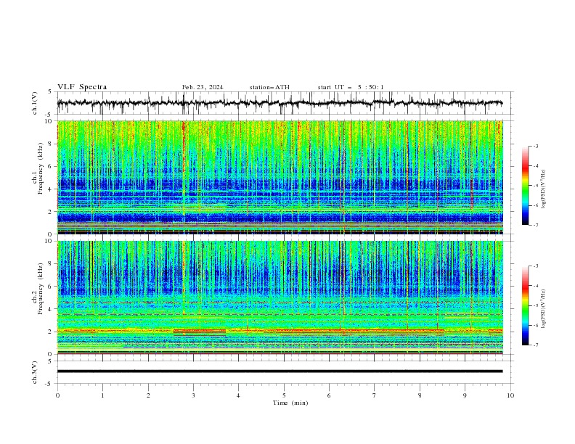This screenshot has height=444, width=575.
Task: Click the "log(PSD)(V²/Hz)" label of upper colorbar
Action: [x=544, y=189]
